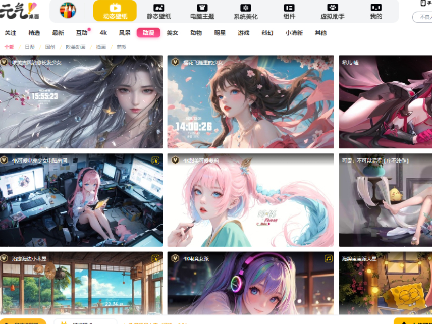Open 可畏：不可以涩涩 wallpaper thumbnail
Image resolution: width=432 pixels, height=324 pixels.
(x=386, y=200)
